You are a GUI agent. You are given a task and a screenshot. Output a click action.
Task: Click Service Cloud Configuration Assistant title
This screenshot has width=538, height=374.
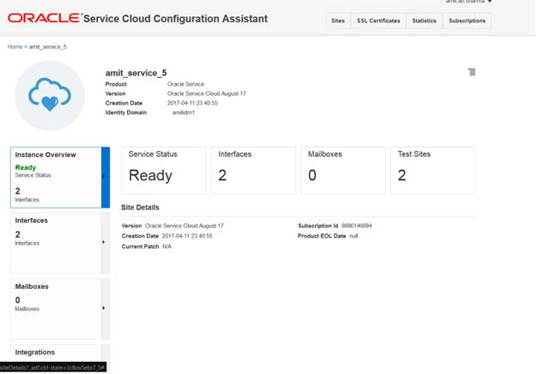pyautogui.click(x=175, y=19)
